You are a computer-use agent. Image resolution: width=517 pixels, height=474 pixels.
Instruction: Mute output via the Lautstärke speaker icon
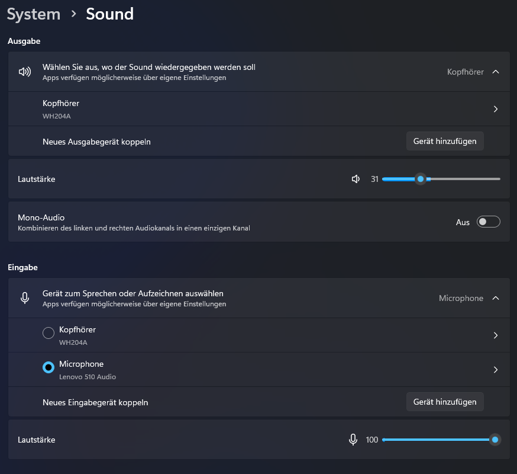point(356,179)
